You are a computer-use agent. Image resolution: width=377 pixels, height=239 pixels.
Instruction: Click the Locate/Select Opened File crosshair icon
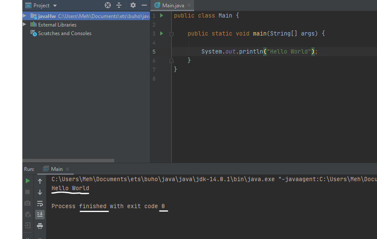108,5
